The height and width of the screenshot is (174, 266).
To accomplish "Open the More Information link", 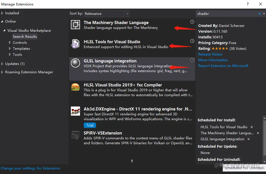I will click(213, 60).
